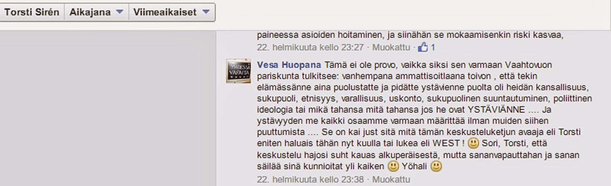
Task: Open the 23:38 comment timestamp link
Action: click(x=310, y=179)
